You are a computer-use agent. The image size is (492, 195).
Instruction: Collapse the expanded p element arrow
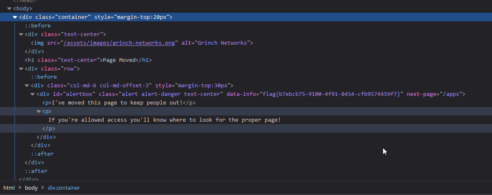click(39, 111)
